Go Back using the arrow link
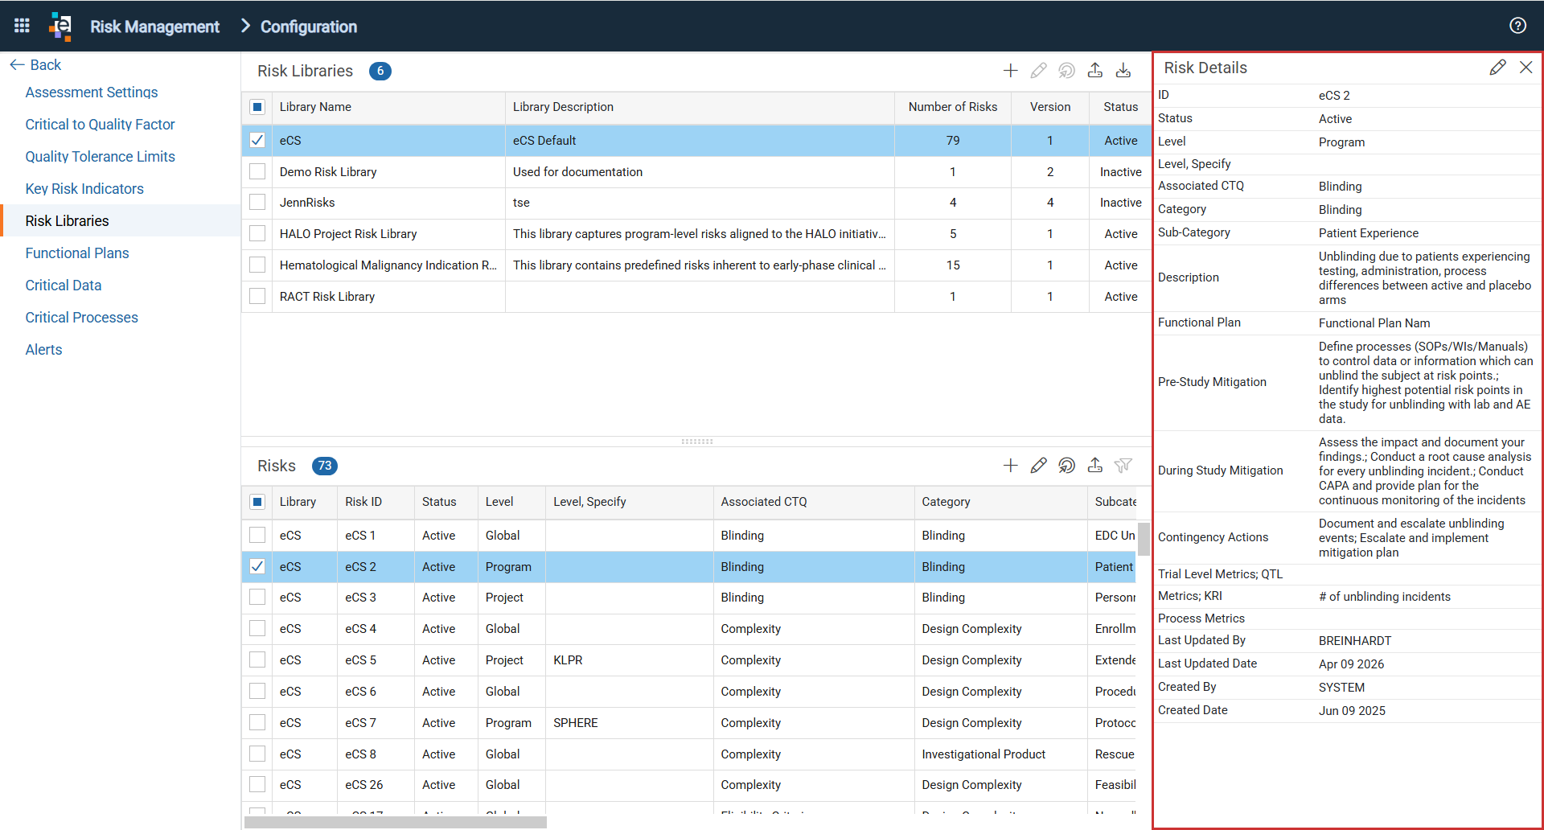 (35, 65)
